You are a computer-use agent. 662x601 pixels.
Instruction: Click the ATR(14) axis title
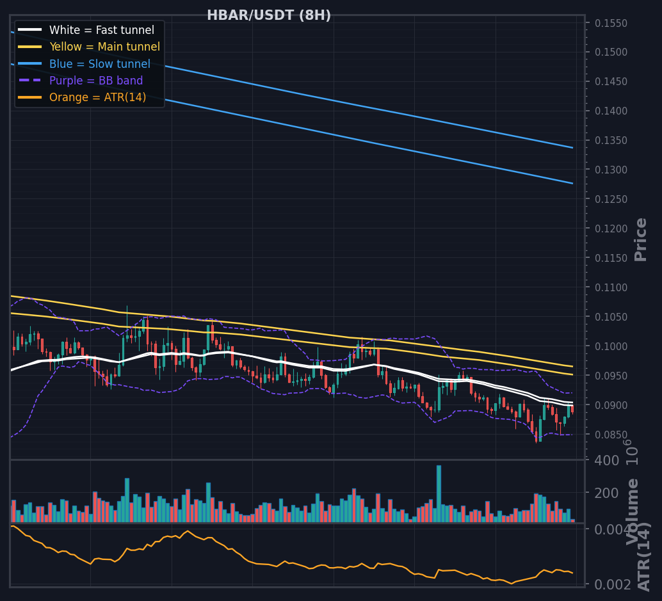pyautogui.click(x=644, y=557)
